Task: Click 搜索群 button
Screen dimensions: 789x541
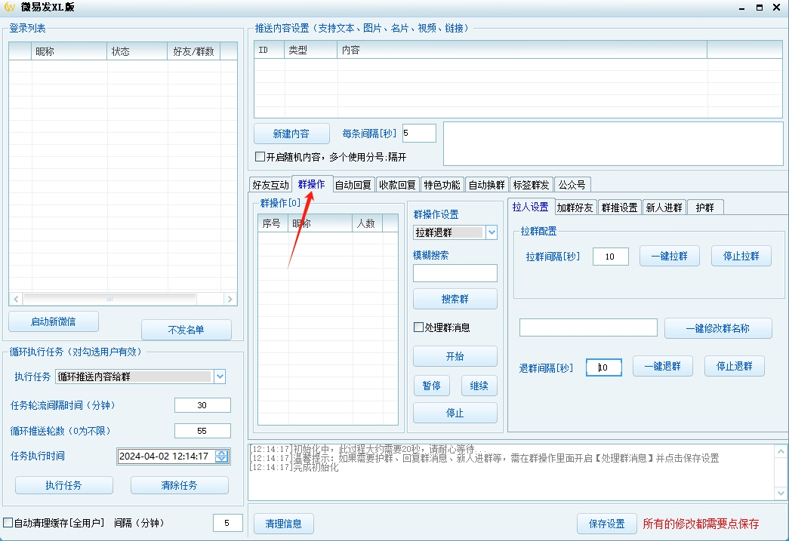Action: [x=455, y=299]
